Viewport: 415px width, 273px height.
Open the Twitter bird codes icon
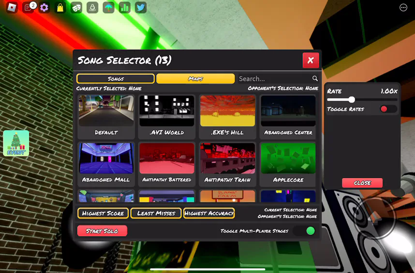click(x=141, y=7)
